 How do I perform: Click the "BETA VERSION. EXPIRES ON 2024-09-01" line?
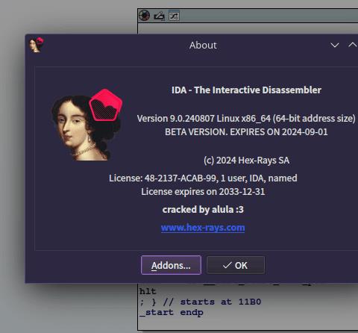(x=246, y=132)
